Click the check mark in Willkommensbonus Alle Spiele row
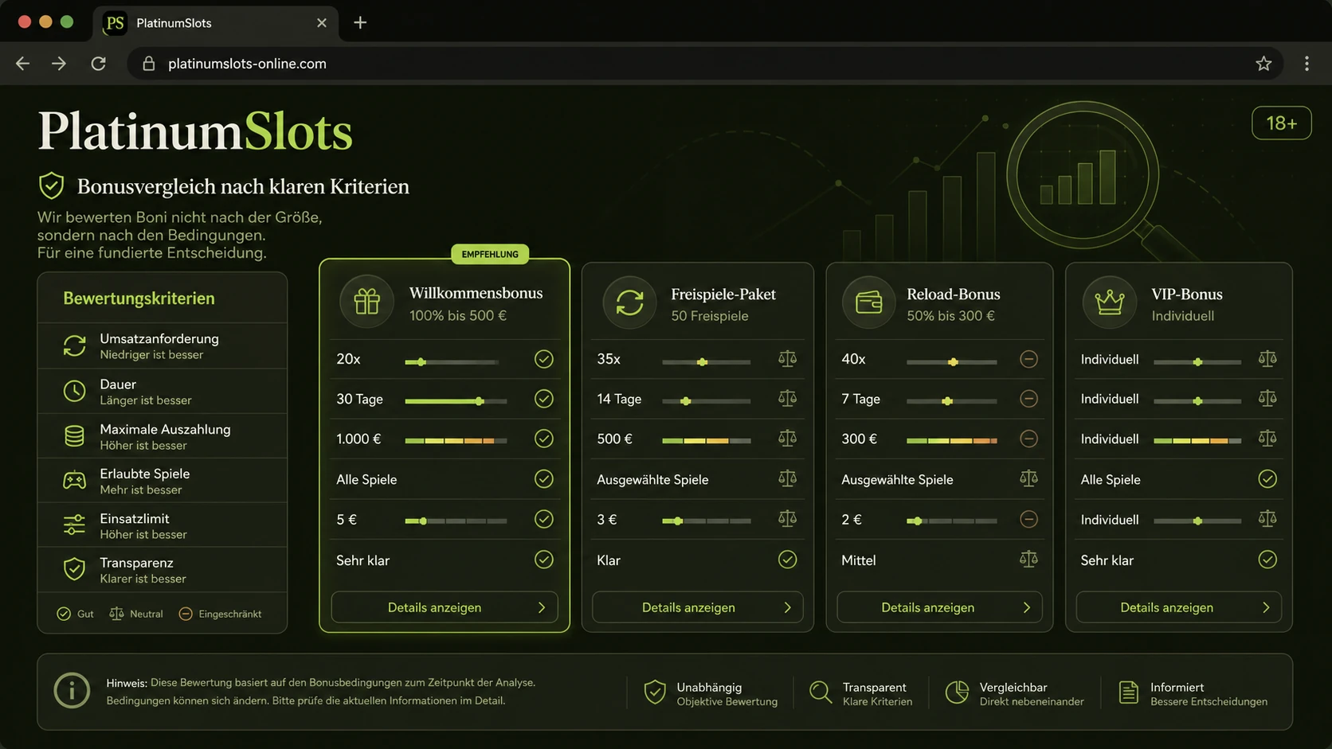1332x749 pixels. (544, 479)
